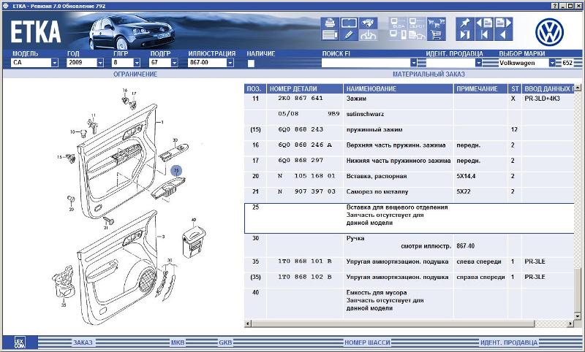Go to next illustration page icon
585x352 pixels.
coord(503,23)
